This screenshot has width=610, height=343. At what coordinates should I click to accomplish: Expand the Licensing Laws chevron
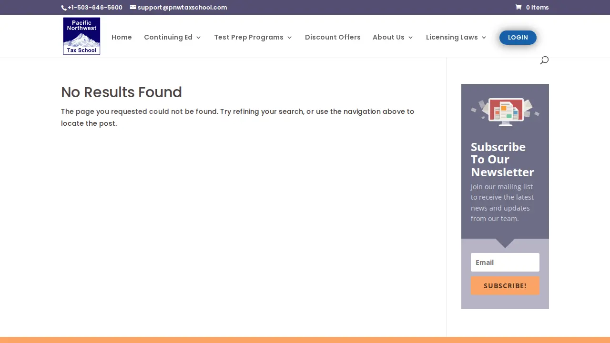tap(484, 38)
